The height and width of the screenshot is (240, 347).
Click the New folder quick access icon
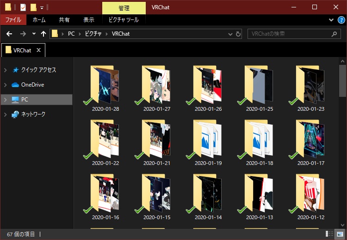pos(33,7)
